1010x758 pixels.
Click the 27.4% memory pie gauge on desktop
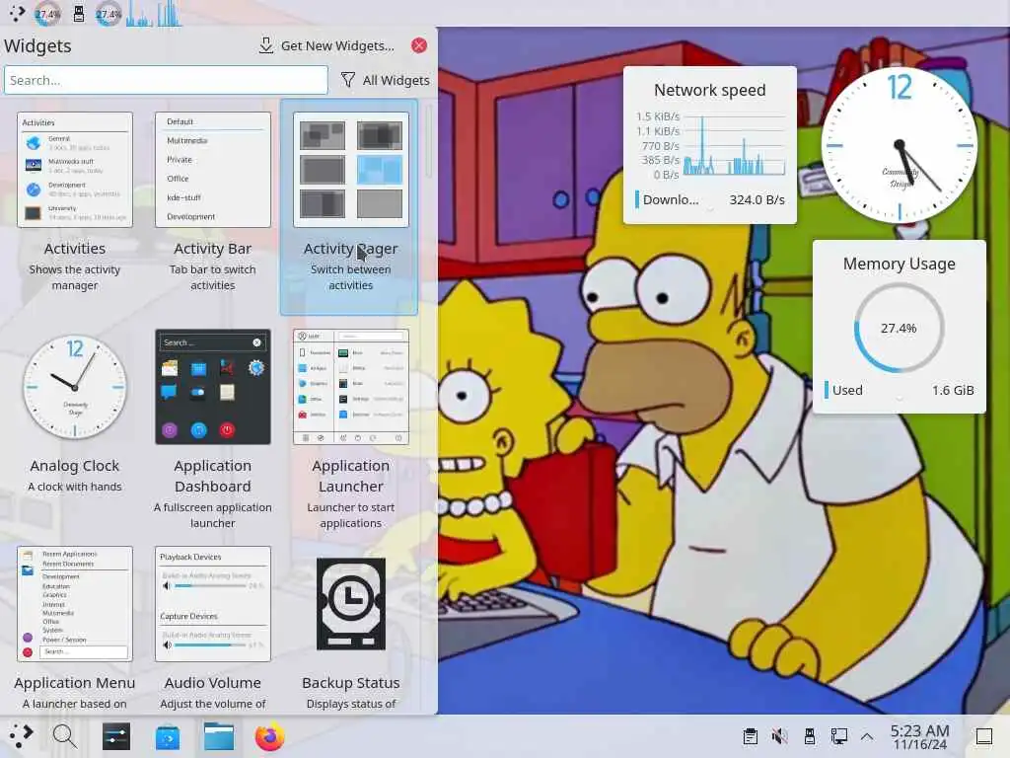(x=900, y=328)
